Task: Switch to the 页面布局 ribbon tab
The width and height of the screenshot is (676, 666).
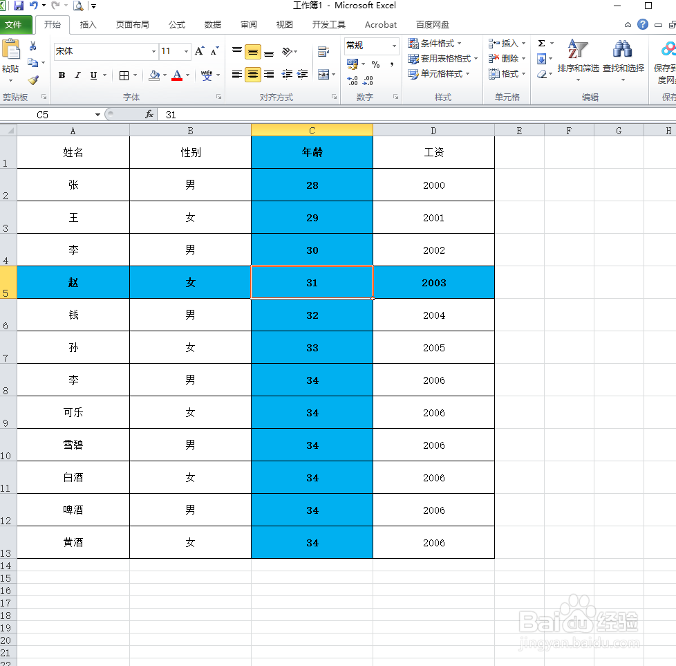Action: pos(132,24)
